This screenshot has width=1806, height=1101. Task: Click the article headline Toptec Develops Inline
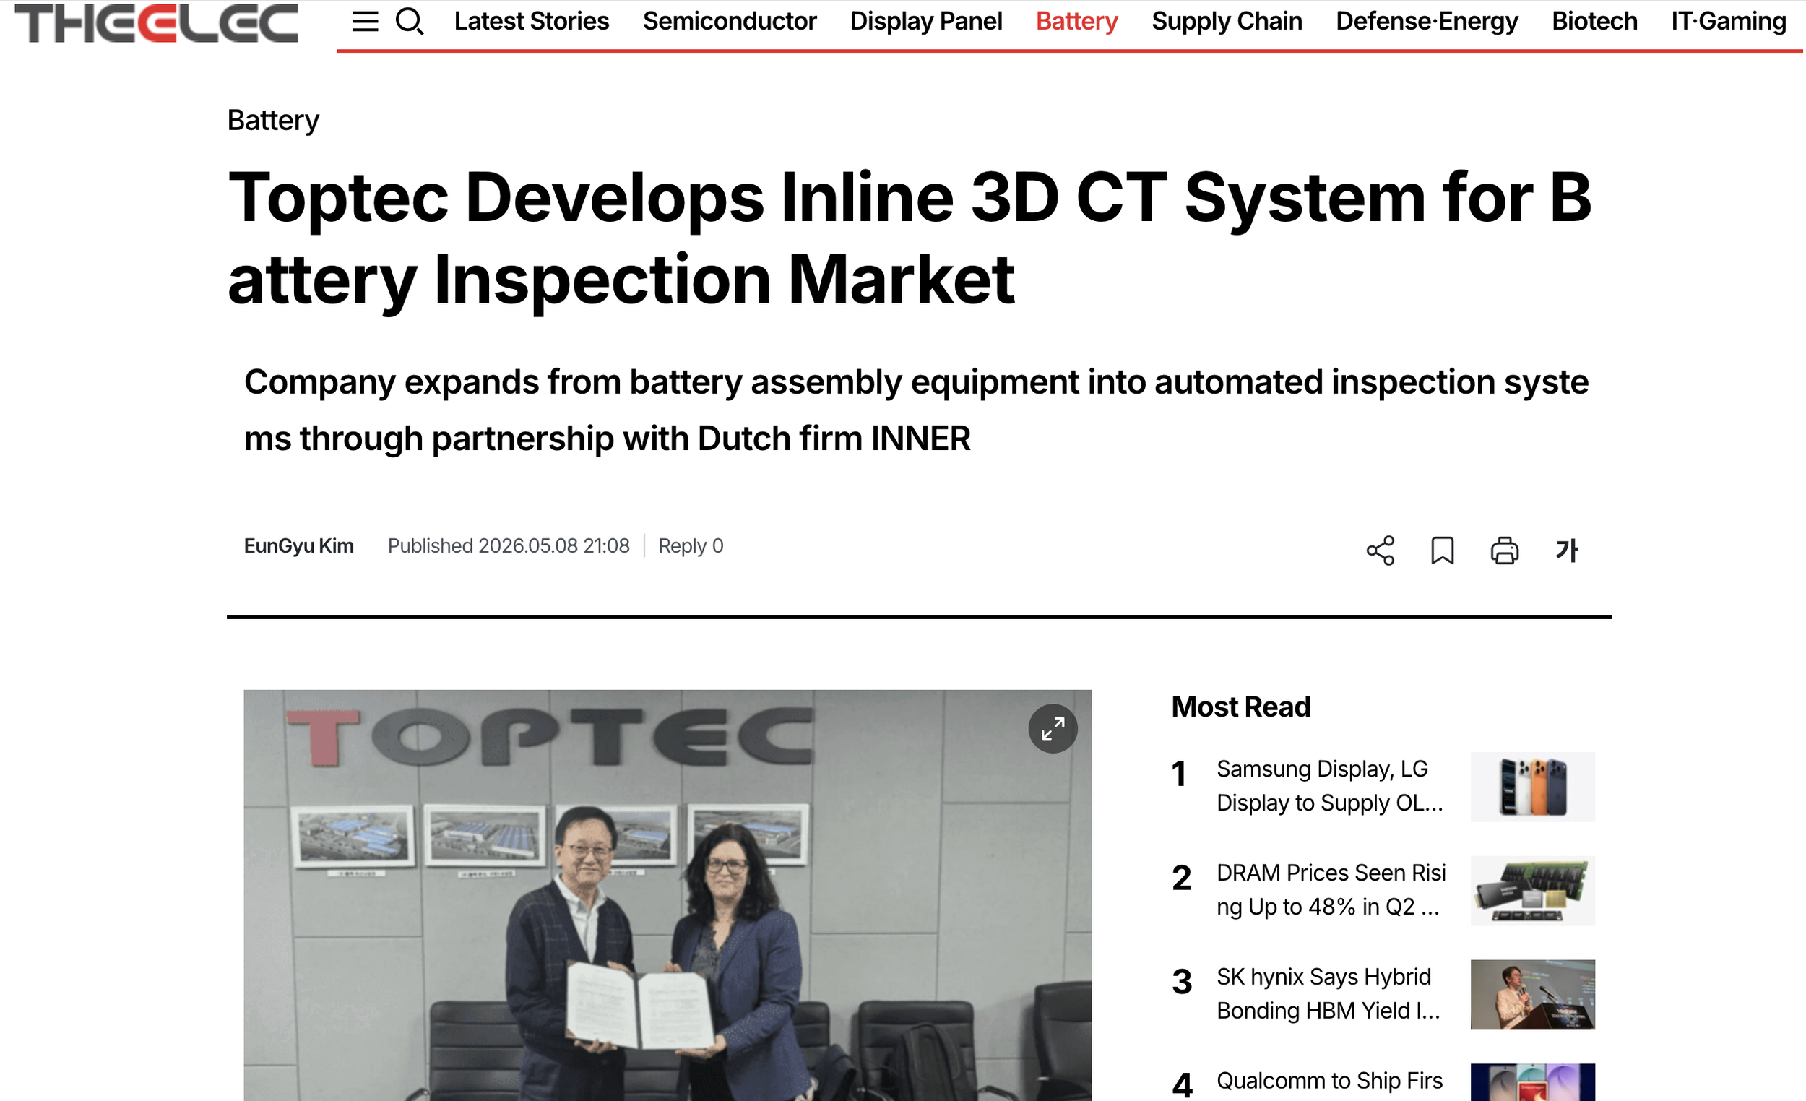[x=909, y=238]
